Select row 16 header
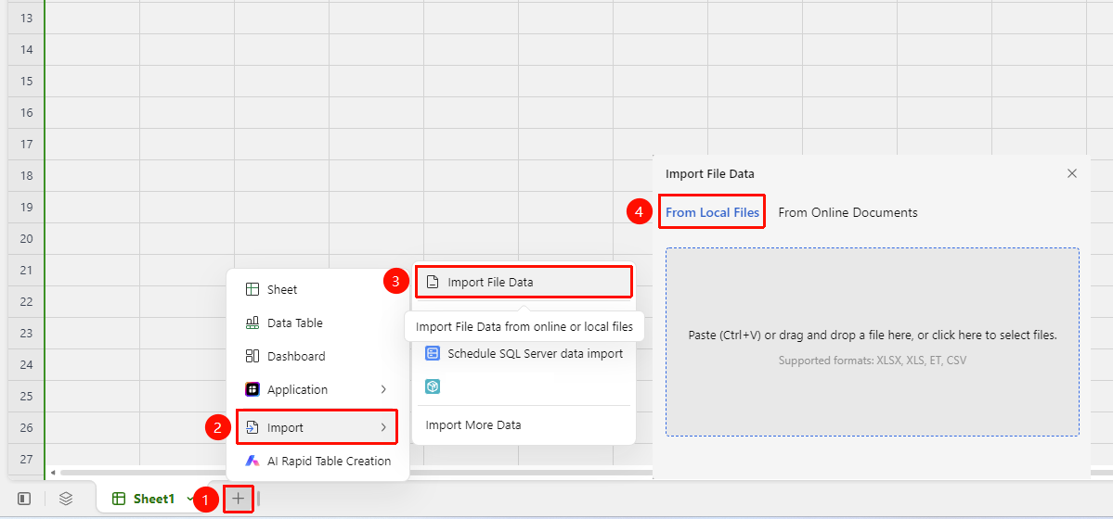The image size is (1113, 519). point(26,113)
